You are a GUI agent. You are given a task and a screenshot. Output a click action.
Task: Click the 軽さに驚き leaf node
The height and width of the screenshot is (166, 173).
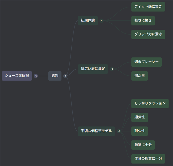point(143,21)
